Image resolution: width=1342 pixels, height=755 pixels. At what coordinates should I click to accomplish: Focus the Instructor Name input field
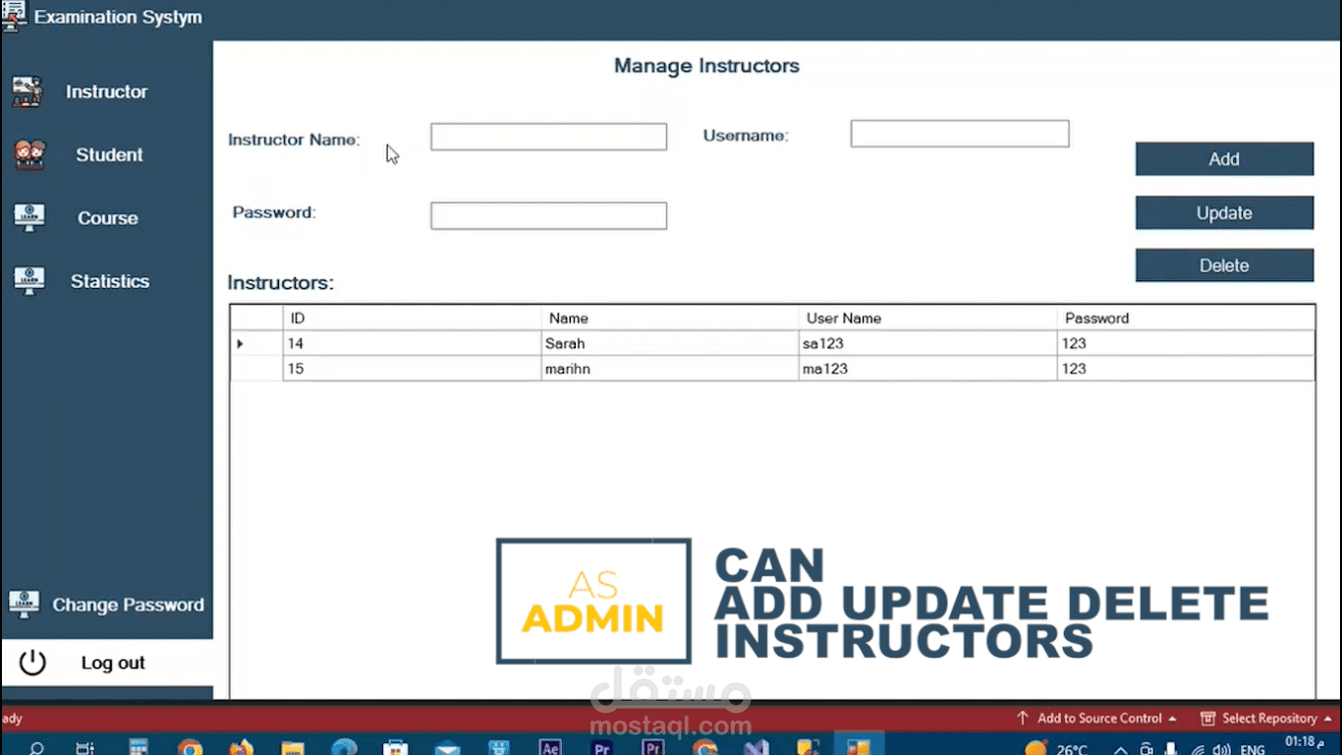[548, 137]
